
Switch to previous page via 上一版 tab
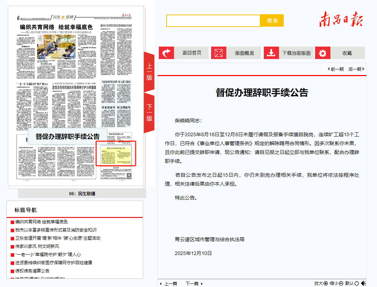click(x=149, y=72)
